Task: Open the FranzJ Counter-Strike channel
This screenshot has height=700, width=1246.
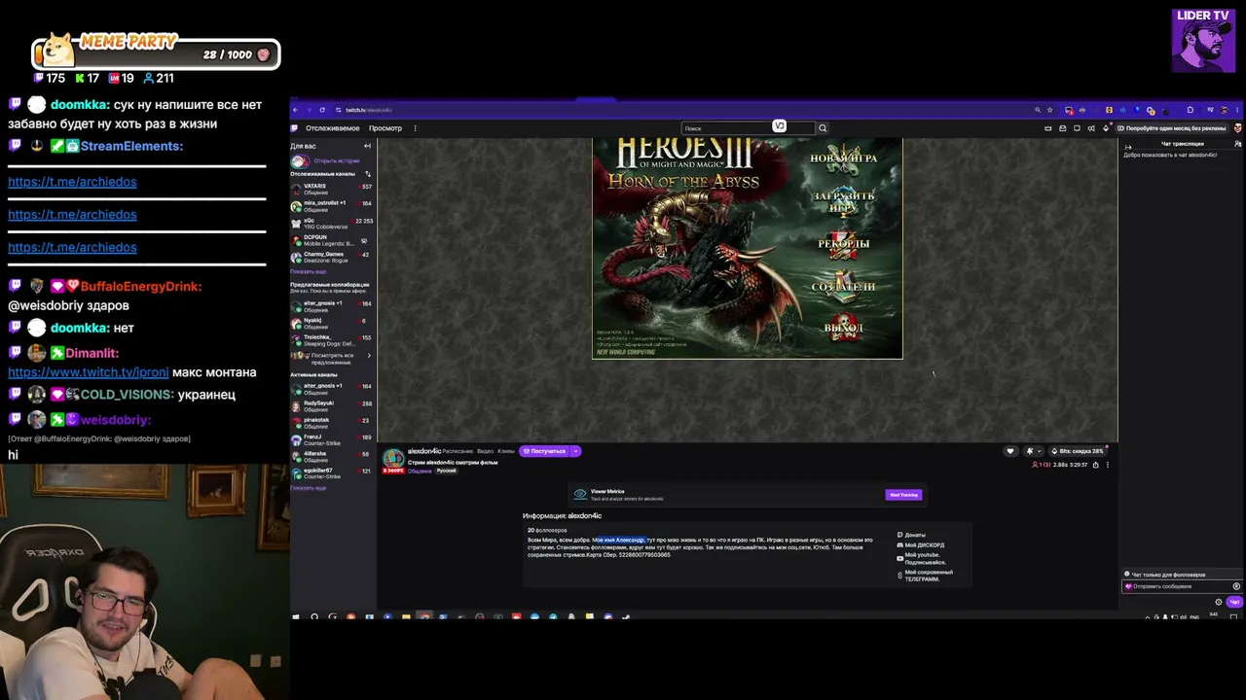Action: pyautogui.click(x=331, y=439)
